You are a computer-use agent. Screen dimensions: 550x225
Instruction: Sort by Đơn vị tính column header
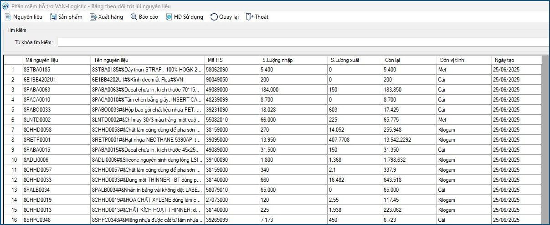[x=464, y=60]
